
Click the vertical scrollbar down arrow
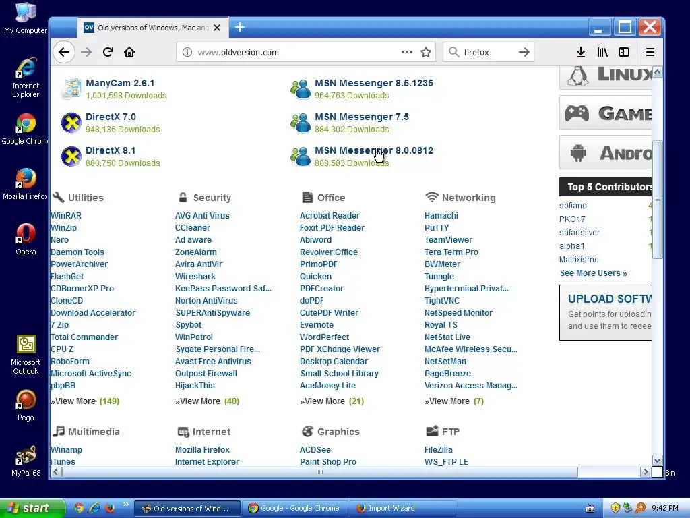657,460
